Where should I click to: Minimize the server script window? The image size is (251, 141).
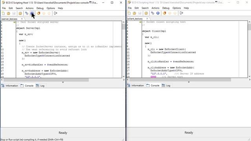[x=103, y=3]
